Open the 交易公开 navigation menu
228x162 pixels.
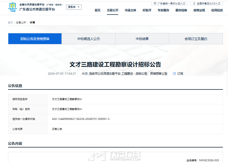click(113, 10)
